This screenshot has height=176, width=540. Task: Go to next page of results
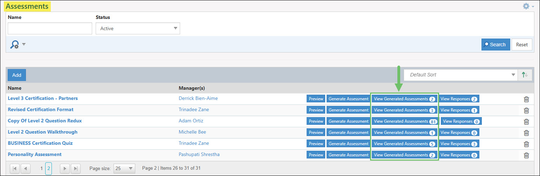point(65,169)
